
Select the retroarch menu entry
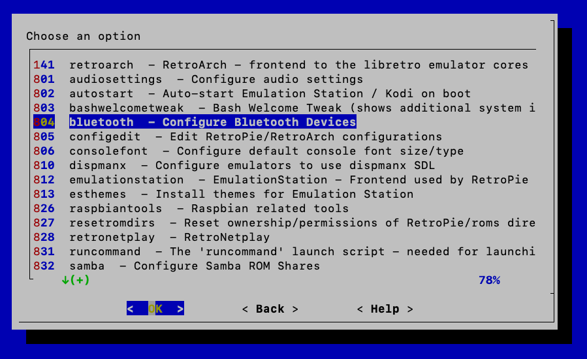(x=281, y=65)
